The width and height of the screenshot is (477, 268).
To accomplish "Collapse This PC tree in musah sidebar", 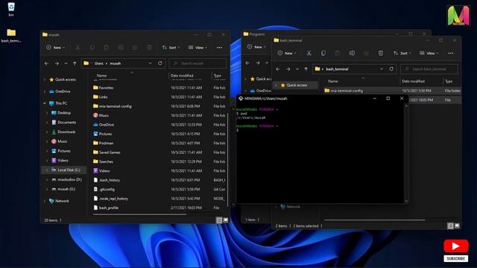I will point(45,103).
